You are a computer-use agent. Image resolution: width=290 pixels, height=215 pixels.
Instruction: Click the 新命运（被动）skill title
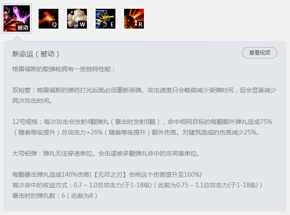36,54
